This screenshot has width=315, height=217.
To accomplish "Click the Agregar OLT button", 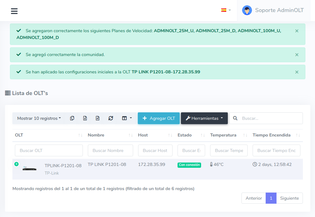I will (159, 118).
